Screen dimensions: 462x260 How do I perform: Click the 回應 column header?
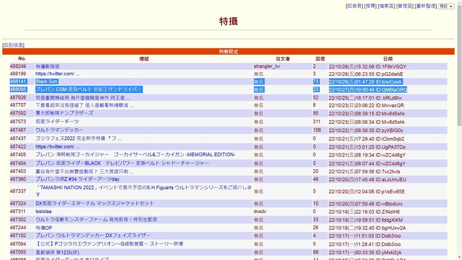tap(320, 59)
